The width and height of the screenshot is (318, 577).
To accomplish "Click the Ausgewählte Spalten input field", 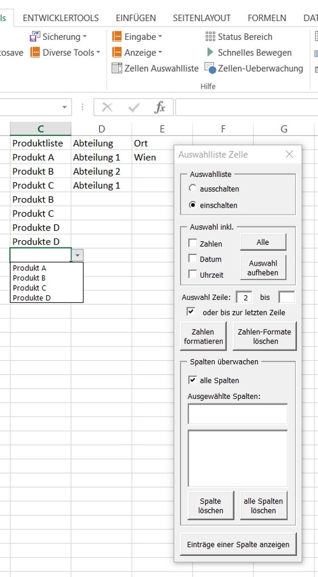I will coord(237,414).
